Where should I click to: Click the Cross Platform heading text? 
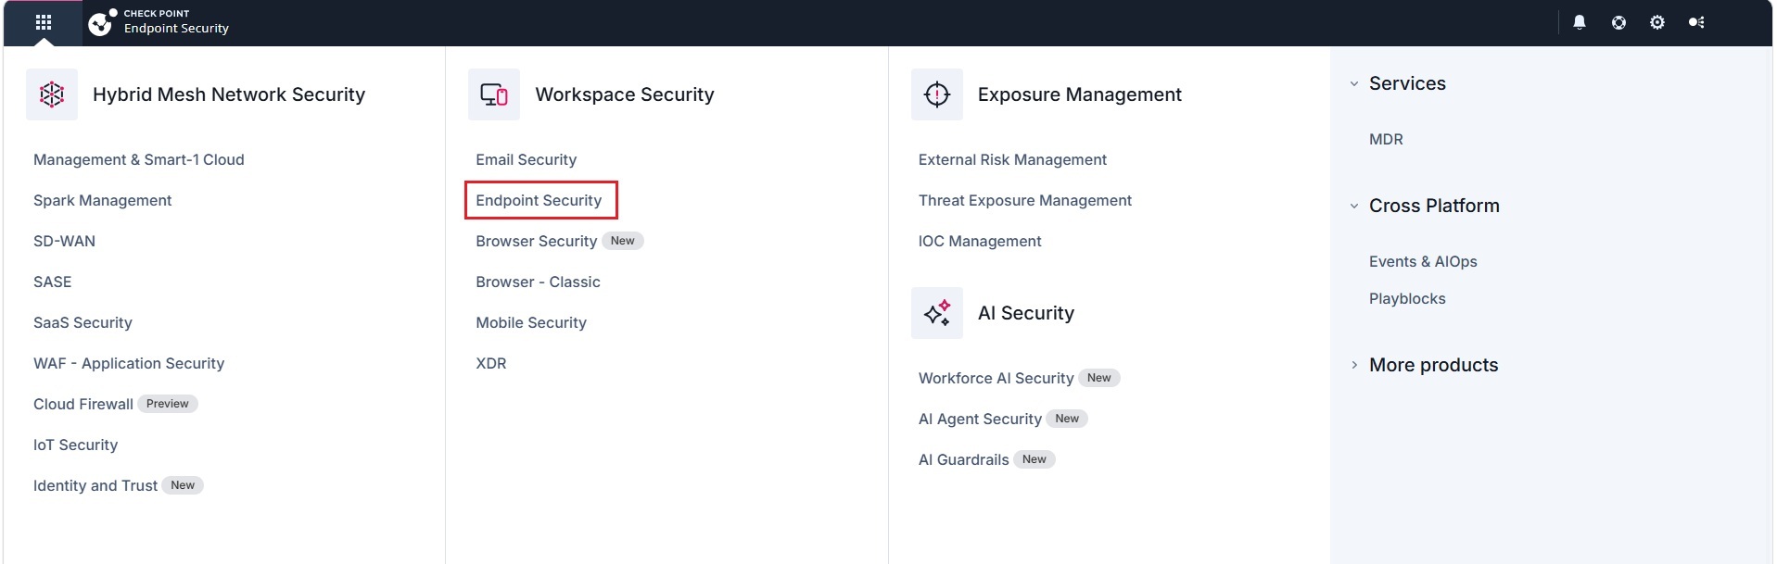(1434, 206)
